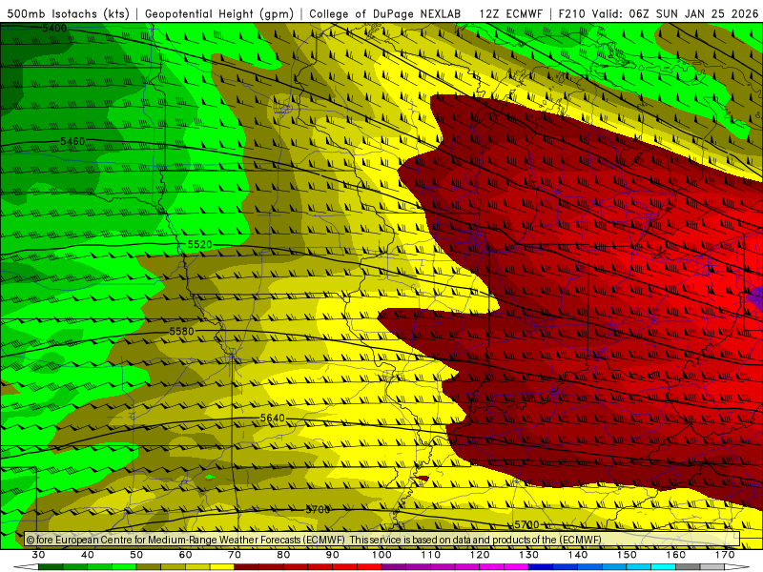Click the 110 kt color scale label
Screen dimensions: 763x572
431,555
